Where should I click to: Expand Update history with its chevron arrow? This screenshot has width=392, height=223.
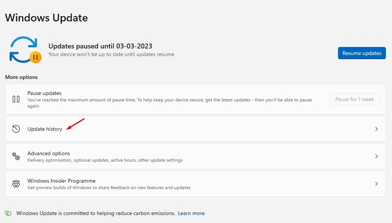(376, 129)
